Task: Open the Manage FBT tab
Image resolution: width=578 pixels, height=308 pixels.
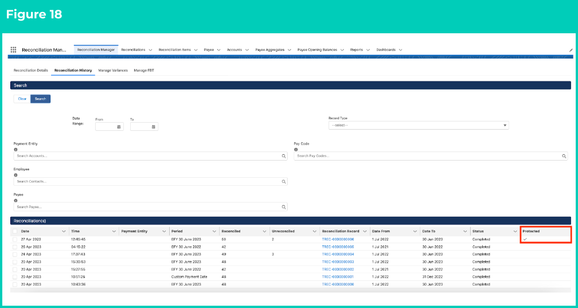Action: (144, 70)
